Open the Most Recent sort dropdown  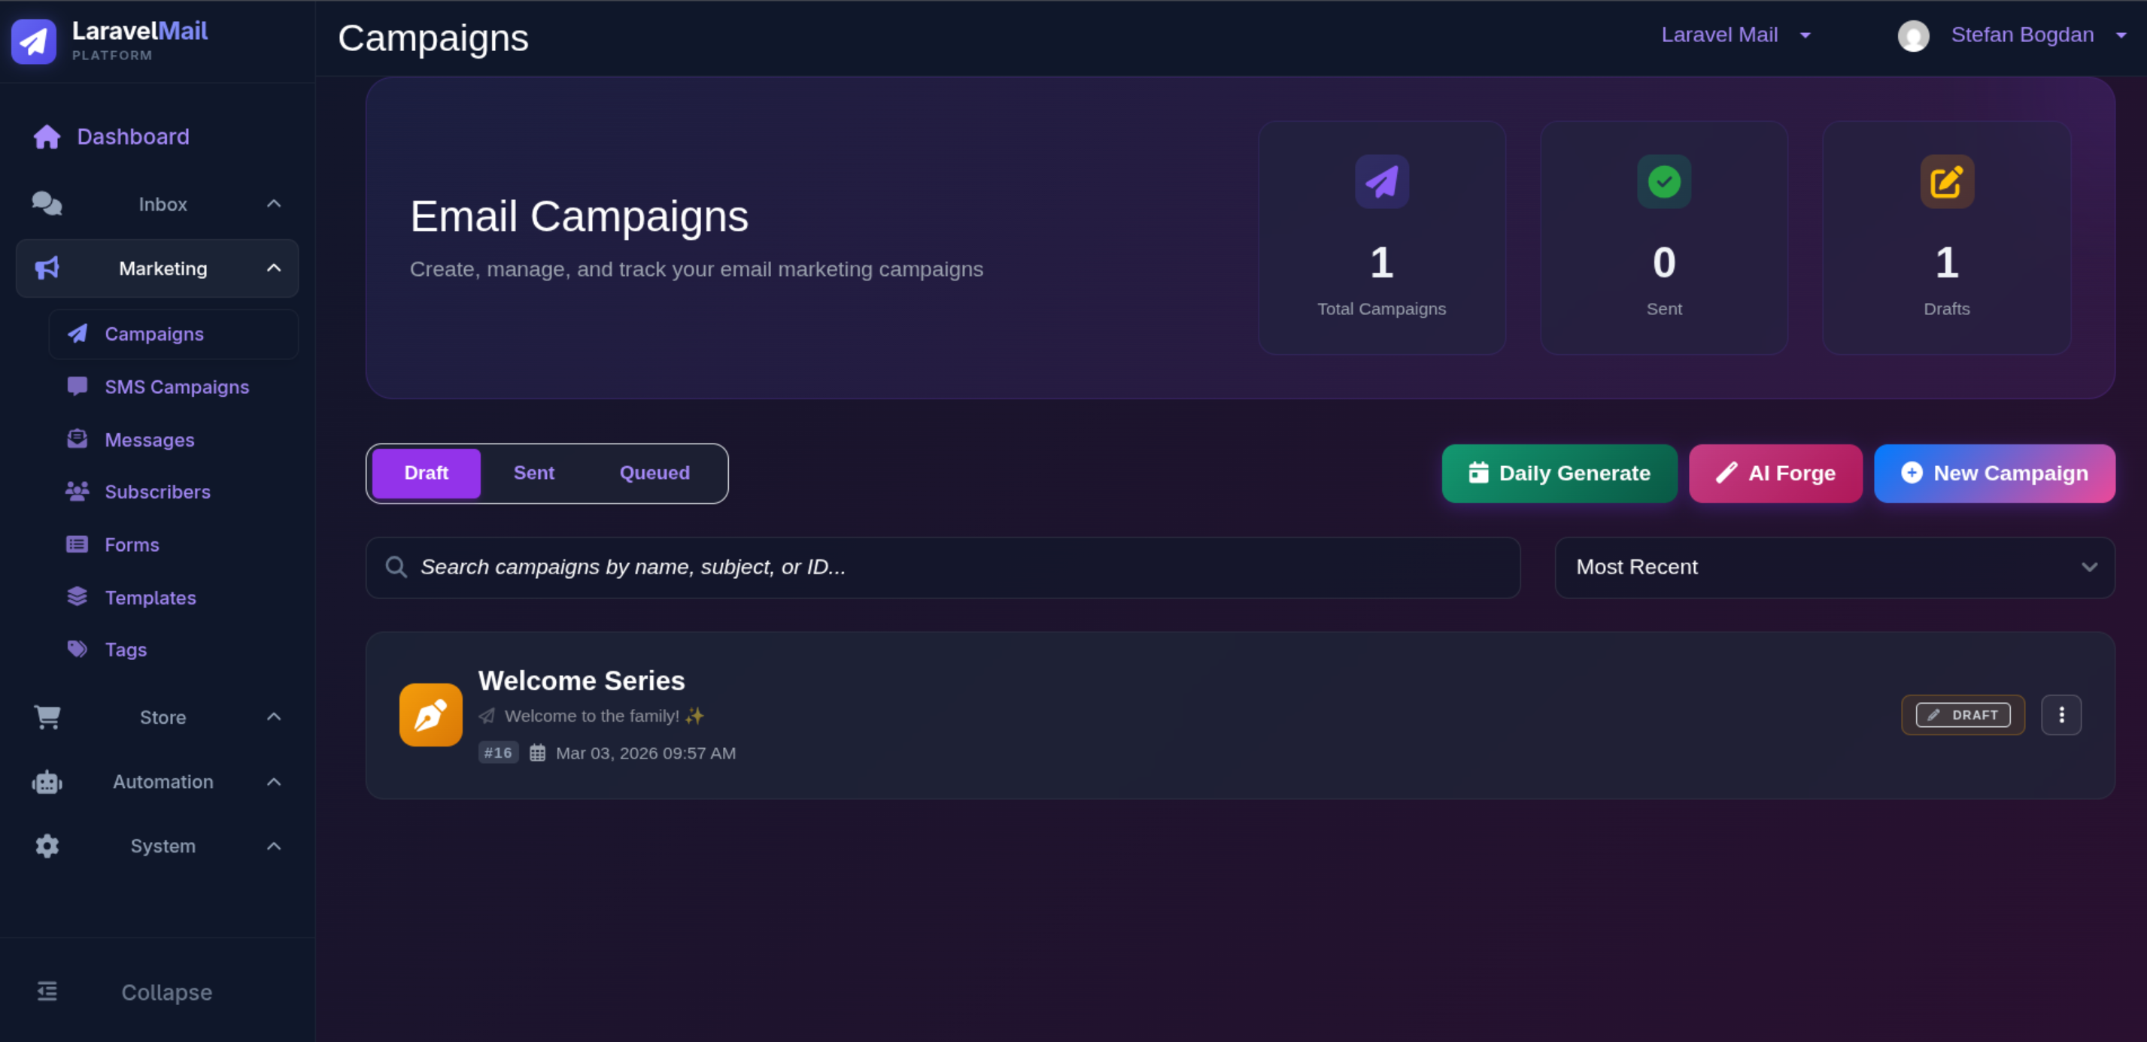(x=1833, y=567)
